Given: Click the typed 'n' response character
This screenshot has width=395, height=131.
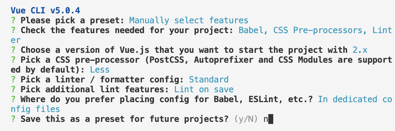Looking at the screenshot, I should pyautogui.click(x=266, y=120).
